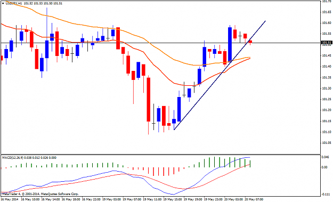Click the OHLC values 101.52 101.53 101.50 101.51
This screenshot has width=333, height=202.
[43, 3]
